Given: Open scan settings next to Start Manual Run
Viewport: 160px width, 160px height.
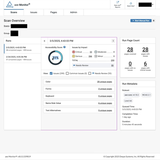Looking at the screenshot, I should pos(154,21).
